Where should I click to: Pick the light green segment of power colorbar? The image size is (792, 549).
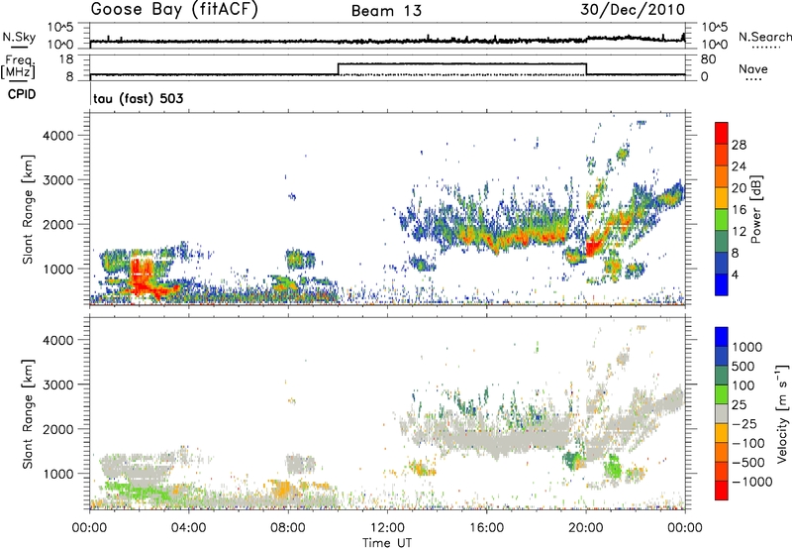722,220
